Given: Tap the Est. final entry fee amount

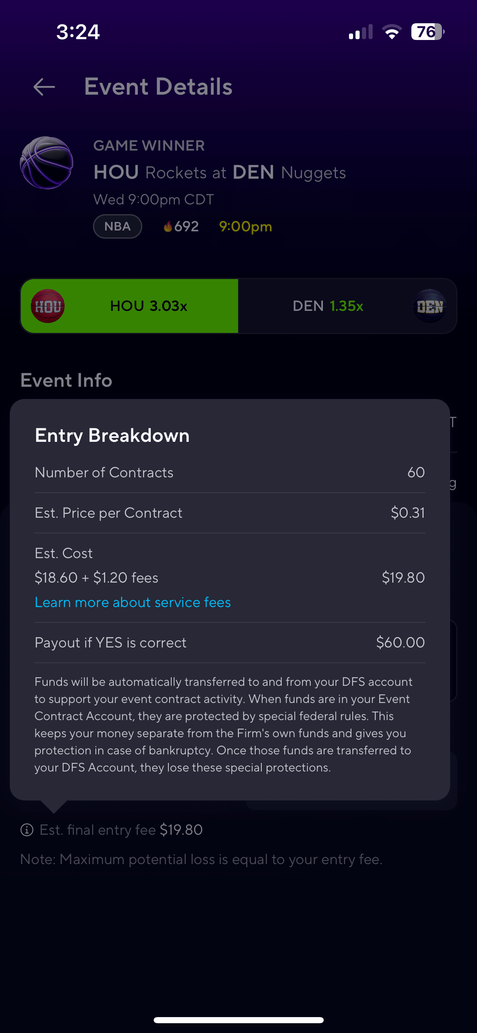Looking at the screenshot, I should point(181,830).
